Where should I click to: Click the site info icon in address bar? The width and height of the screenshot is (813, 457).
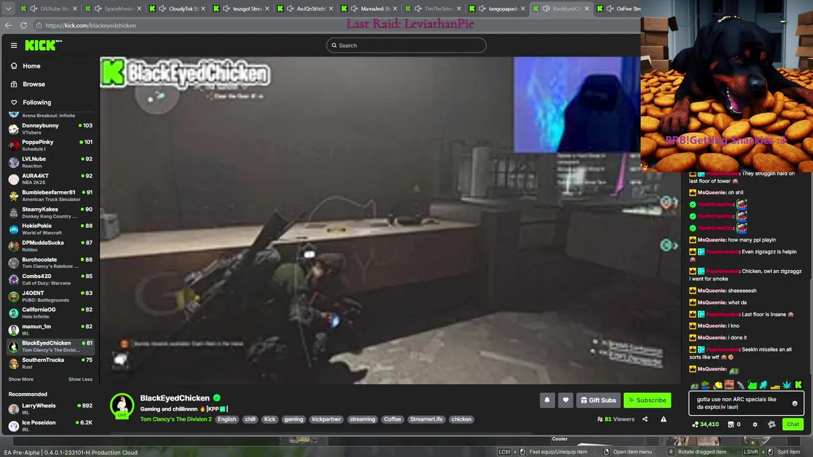(x=39, y=25)
